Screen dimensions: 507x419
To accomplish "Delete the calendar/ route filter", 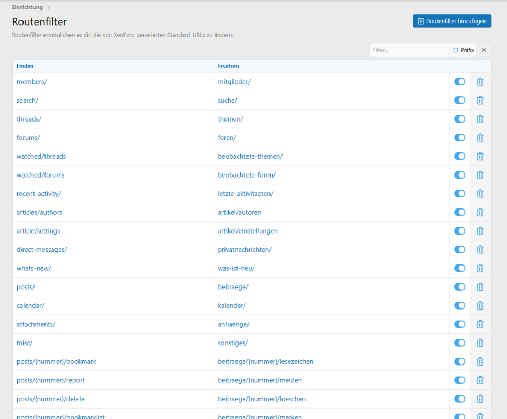I will pyautogui.click(x=480, y=305).
